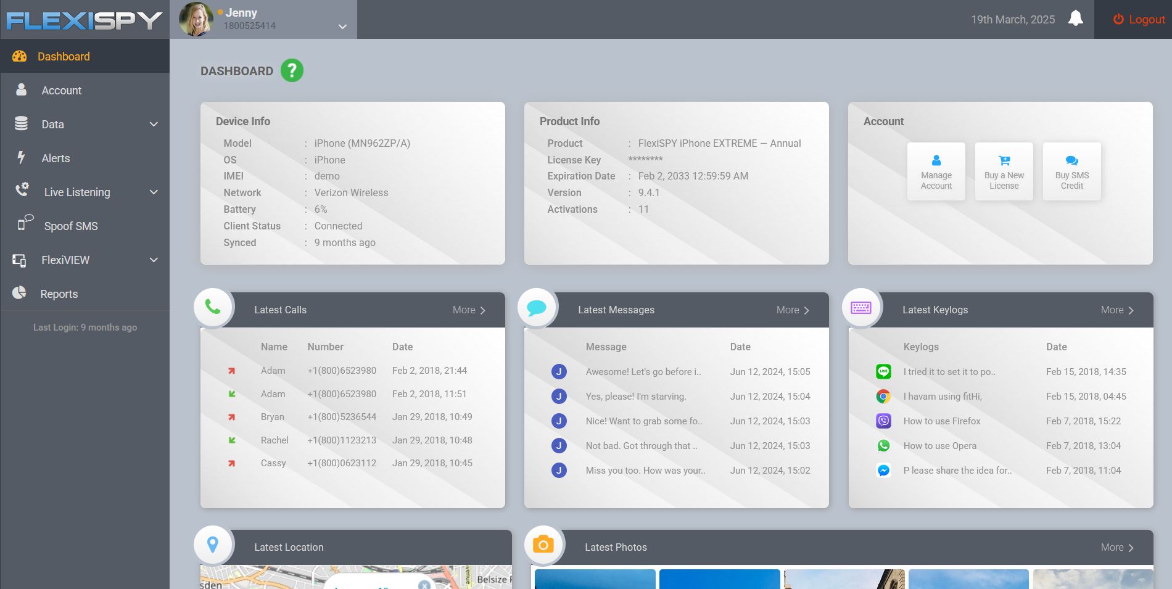Click the FlexiSPY logo
Viewport: 1172px width, 589px height.
[x=85, y=20]
